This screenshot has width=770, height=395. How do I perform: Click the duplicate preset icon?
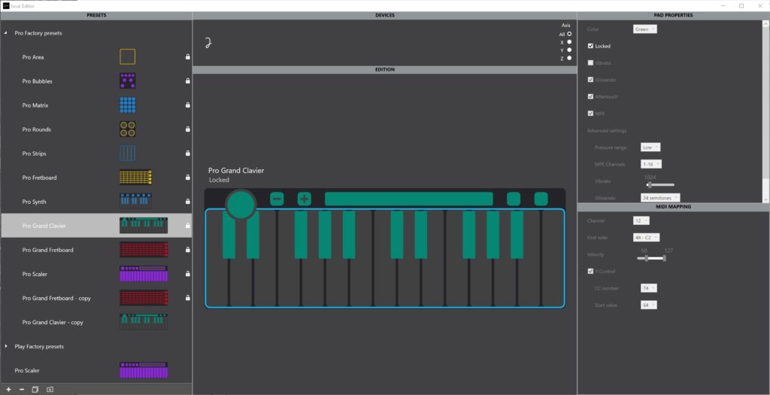point(35,389)
